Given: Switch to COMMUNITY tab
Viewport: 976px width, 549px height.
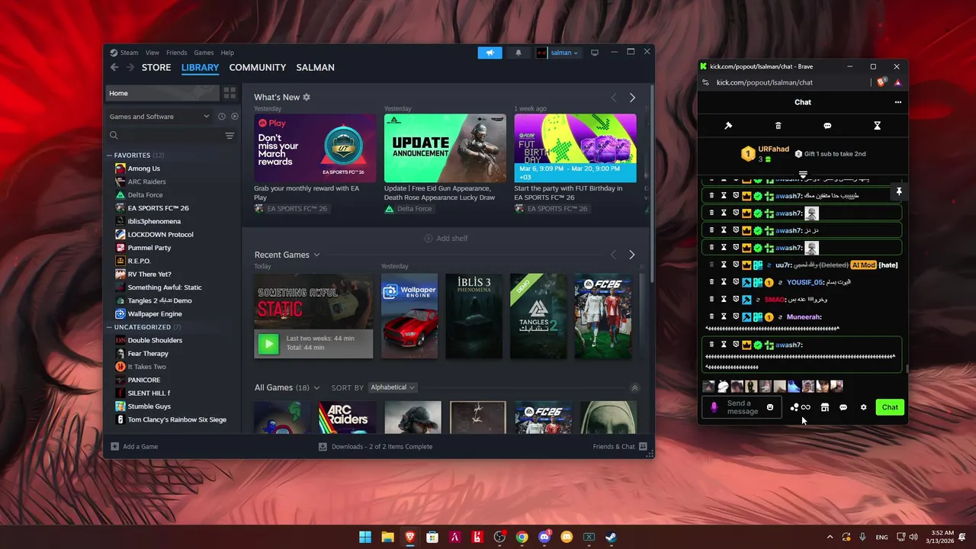Looking at the screenshot, I should pyautogui.click(x=258, y=67).
